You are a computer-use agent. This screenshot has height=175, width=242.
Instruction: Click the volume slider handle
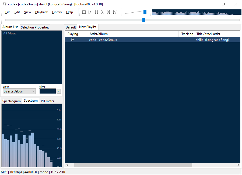pyautogui.click(x=145, y=12)
